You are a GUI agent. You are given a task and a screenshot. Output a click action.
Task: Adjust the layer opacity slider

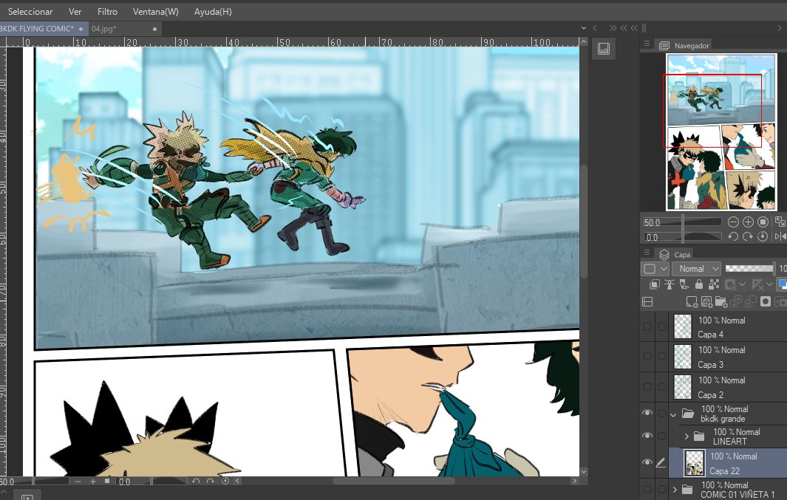point(749,269)
